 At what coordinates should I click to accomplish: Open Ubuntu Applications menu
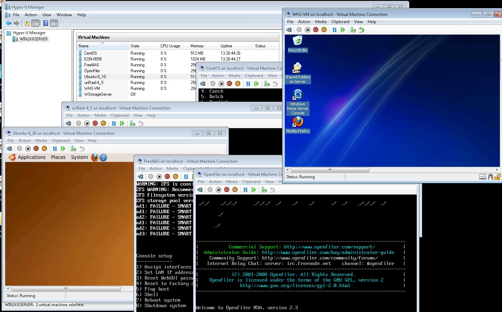click(x=31, y=157)
